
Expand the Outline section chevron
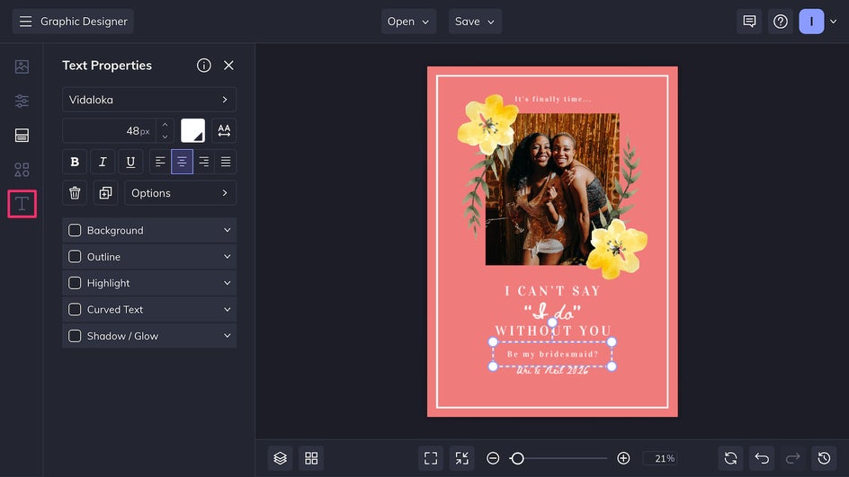227,256
